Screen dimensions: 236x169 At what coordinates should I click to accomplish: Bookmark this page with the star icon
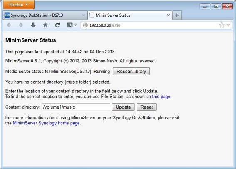point(221,25)
